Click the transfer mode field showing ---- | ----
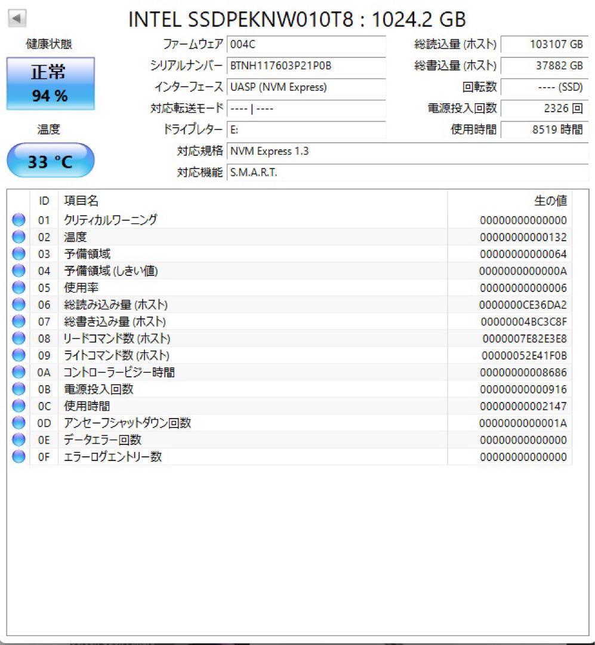Screen dimensions: 595x645 click(x=306, y=109)
